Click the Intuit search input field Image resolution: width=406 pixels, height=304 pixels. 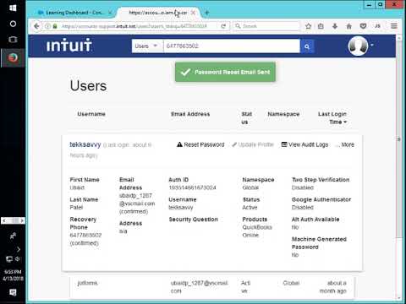pos(232,46)
